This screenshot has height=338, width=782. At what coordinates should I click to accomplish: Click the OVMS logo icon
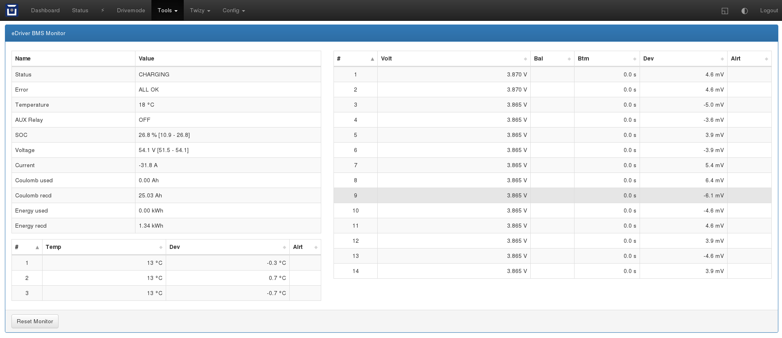[12, 10]
